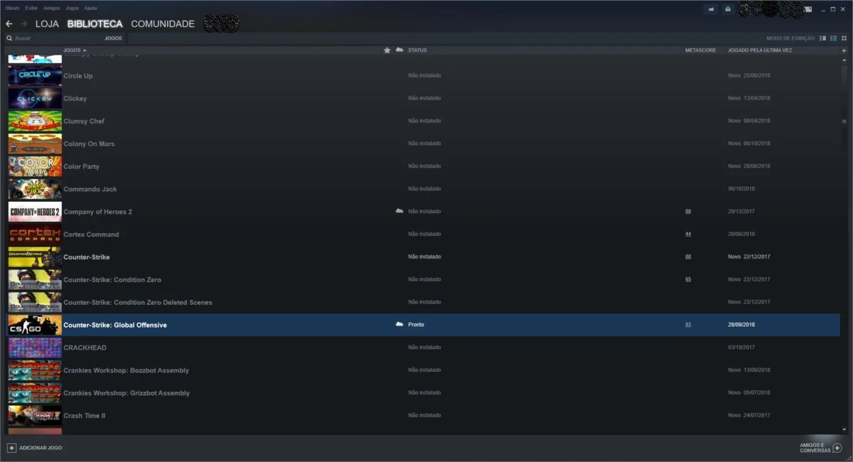The image size is (853, 462).
Task: Select Crankies Workshop: Grizzbot Assembly row
Action: click(423, 393)
